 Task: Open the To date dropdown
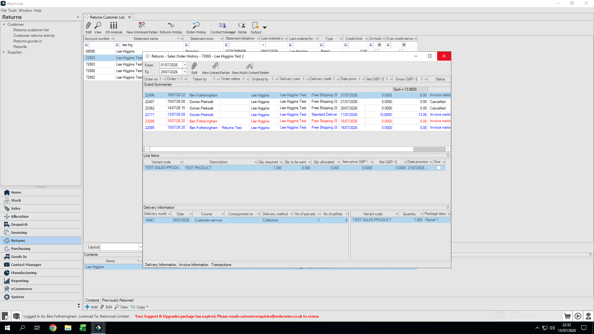click(185, 72)
